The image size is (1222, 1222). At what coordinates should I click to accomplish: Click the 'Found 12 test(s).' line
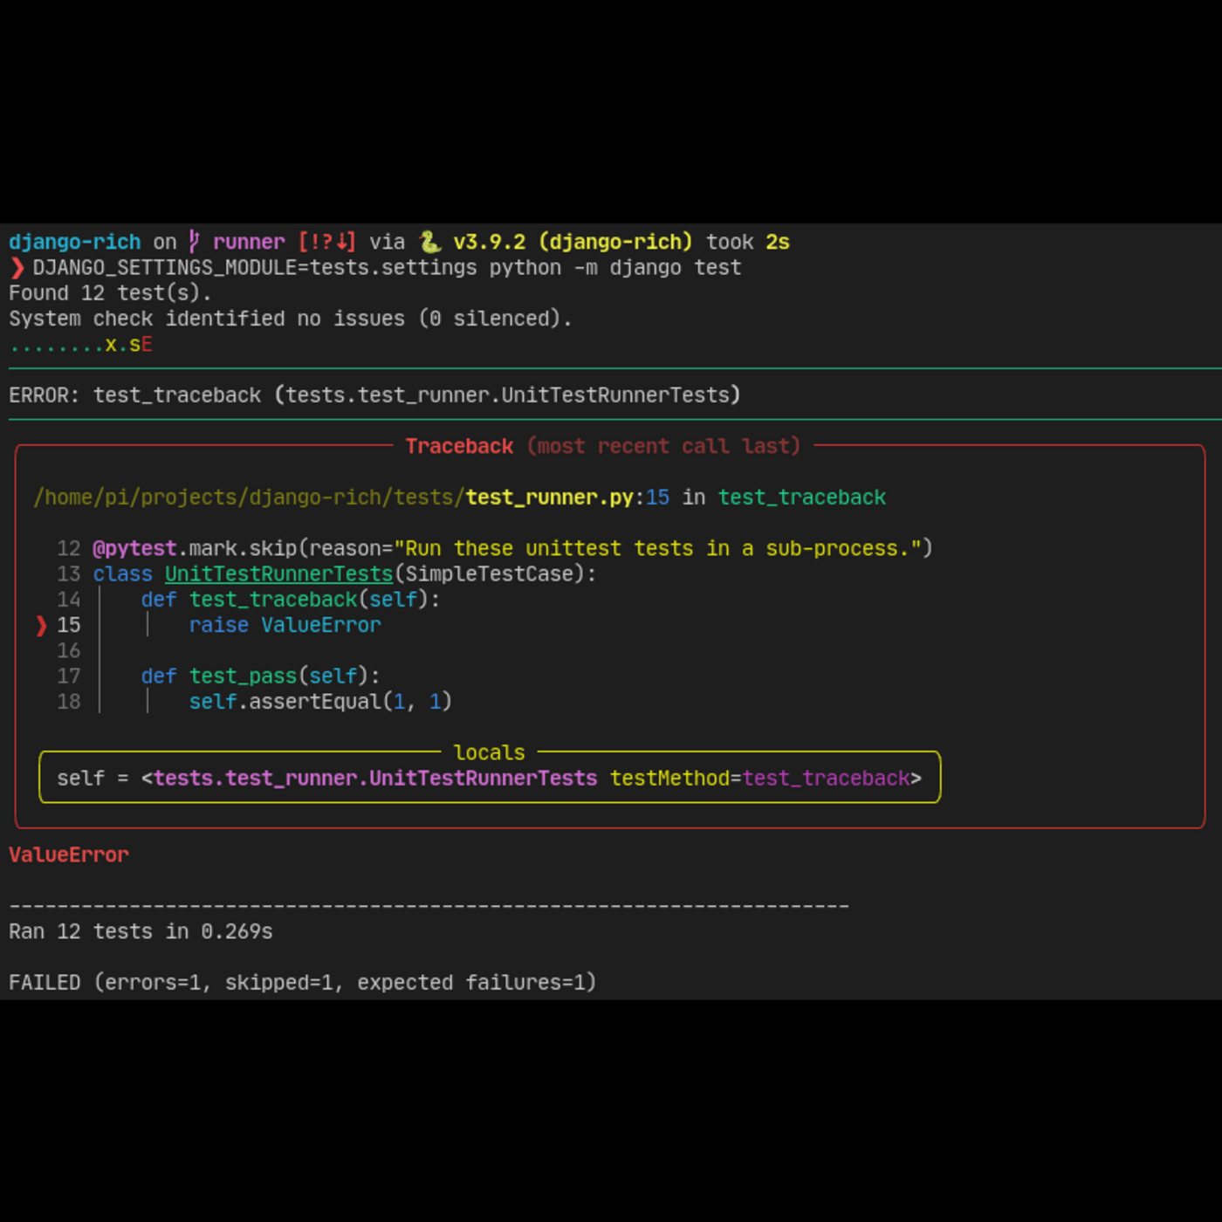click(x=110, y=293)
